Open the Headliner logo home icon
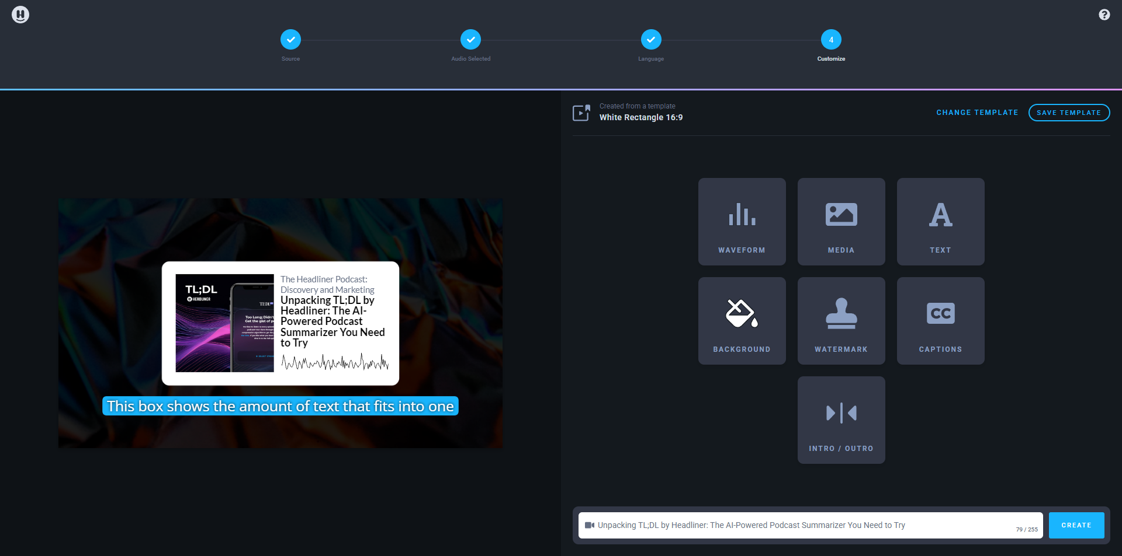Screen dimensions: 1122x556 click(x=20, y=15)
